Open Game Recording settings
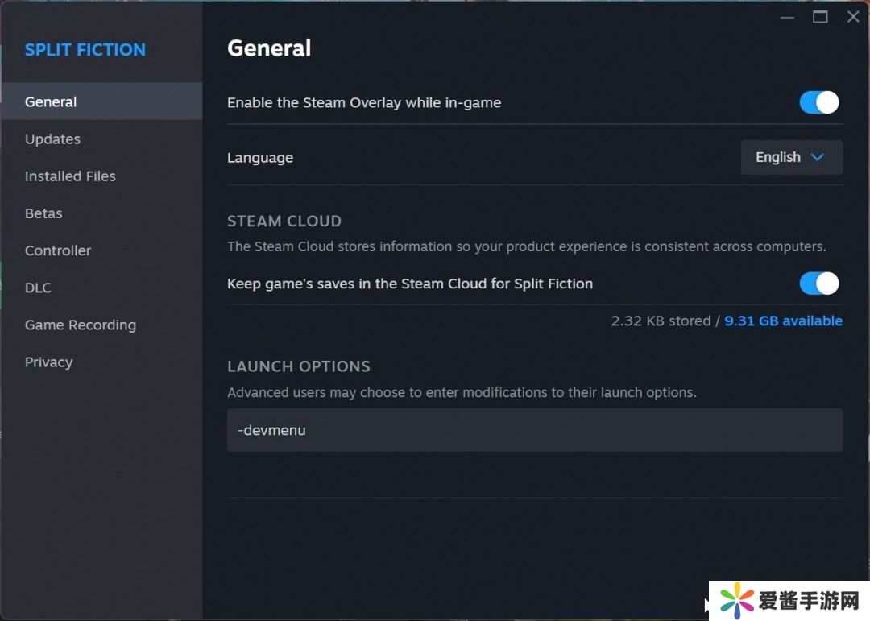870x621 pixels. [x=81, y=325]
